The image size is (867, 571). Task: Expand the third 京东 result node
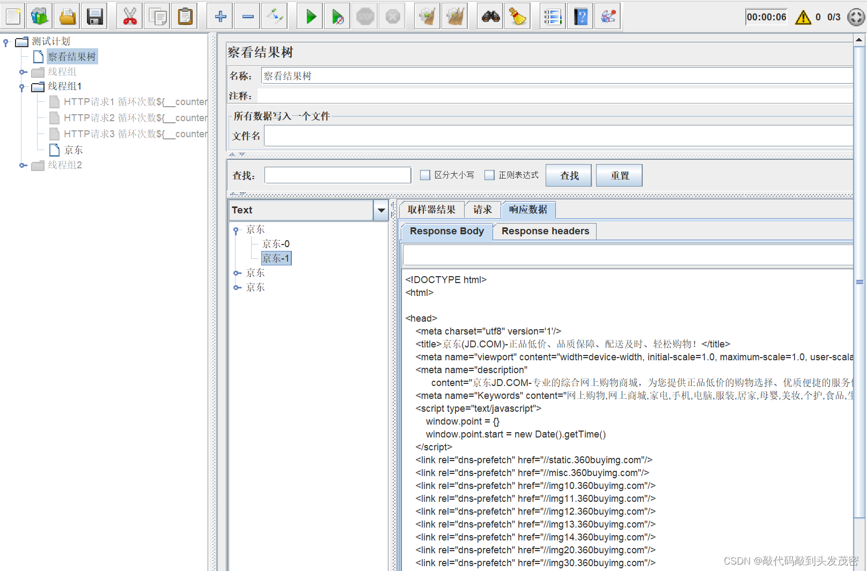237,287
